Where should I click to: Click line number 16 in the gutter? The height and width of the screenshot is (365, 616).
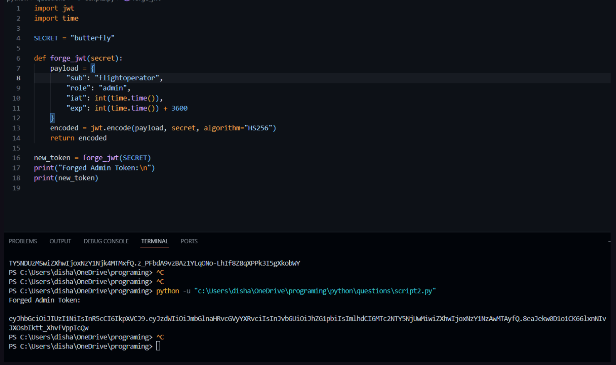(x=16, y=158)
